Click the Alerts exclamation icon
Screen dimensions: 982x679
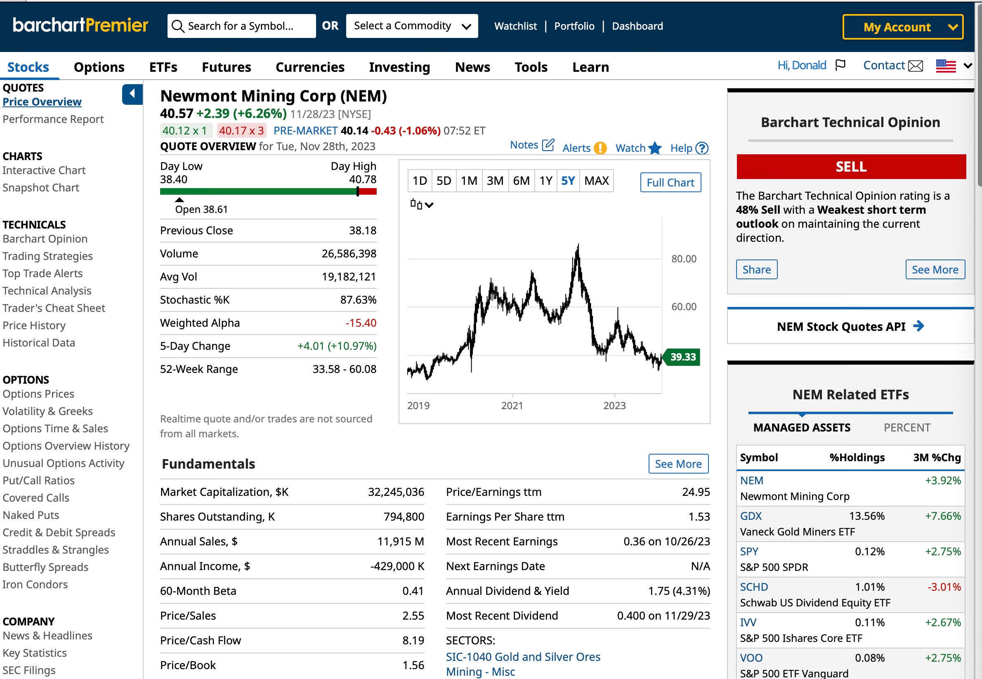(x=600, y=148)
